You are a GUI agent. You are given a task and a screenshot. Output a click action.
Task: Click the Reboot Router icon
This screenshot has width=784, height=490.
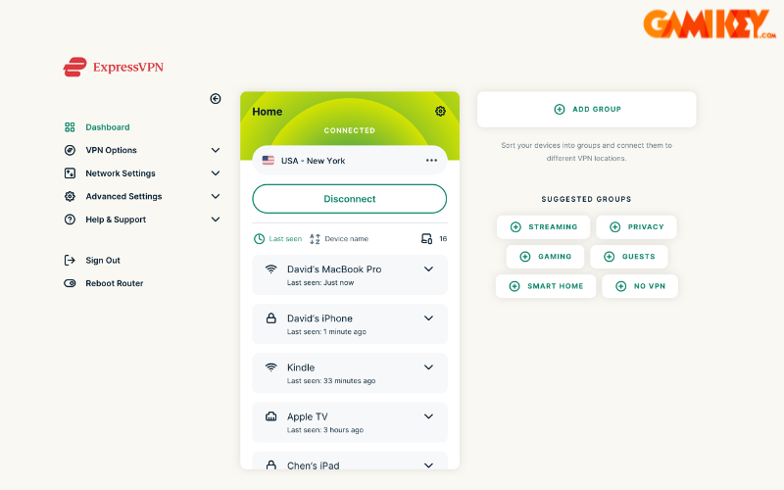pyautogui.click(x=70, y=283)
